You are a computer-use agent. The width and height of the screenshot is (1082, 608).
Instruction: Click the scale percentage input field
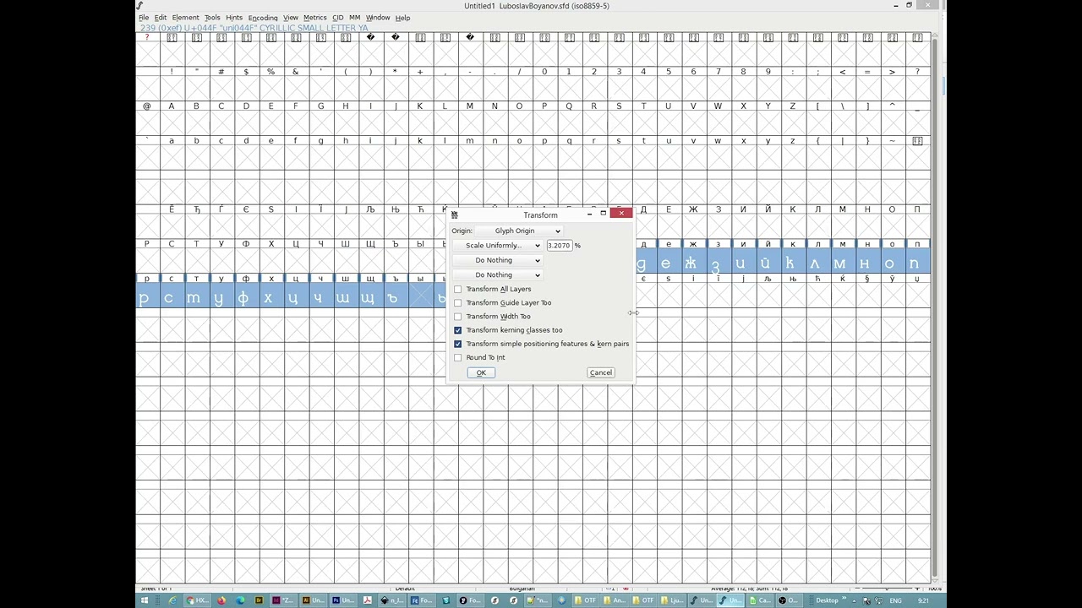click(560, 245)
